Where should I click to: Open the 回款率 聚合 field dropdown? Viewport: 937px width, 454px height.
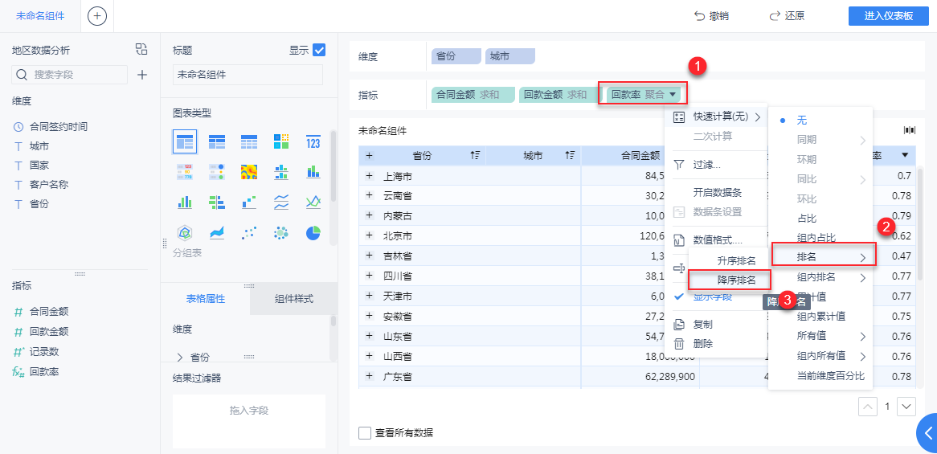pos(673,94)
